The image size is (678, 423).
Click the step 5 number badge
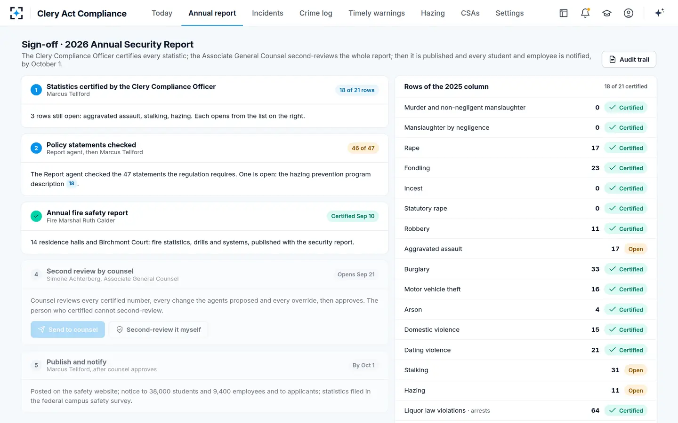tap(36, 365)
